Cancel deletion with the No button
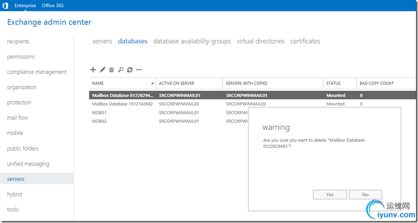Viewport: 418px width, 223px height. [365, 194]
